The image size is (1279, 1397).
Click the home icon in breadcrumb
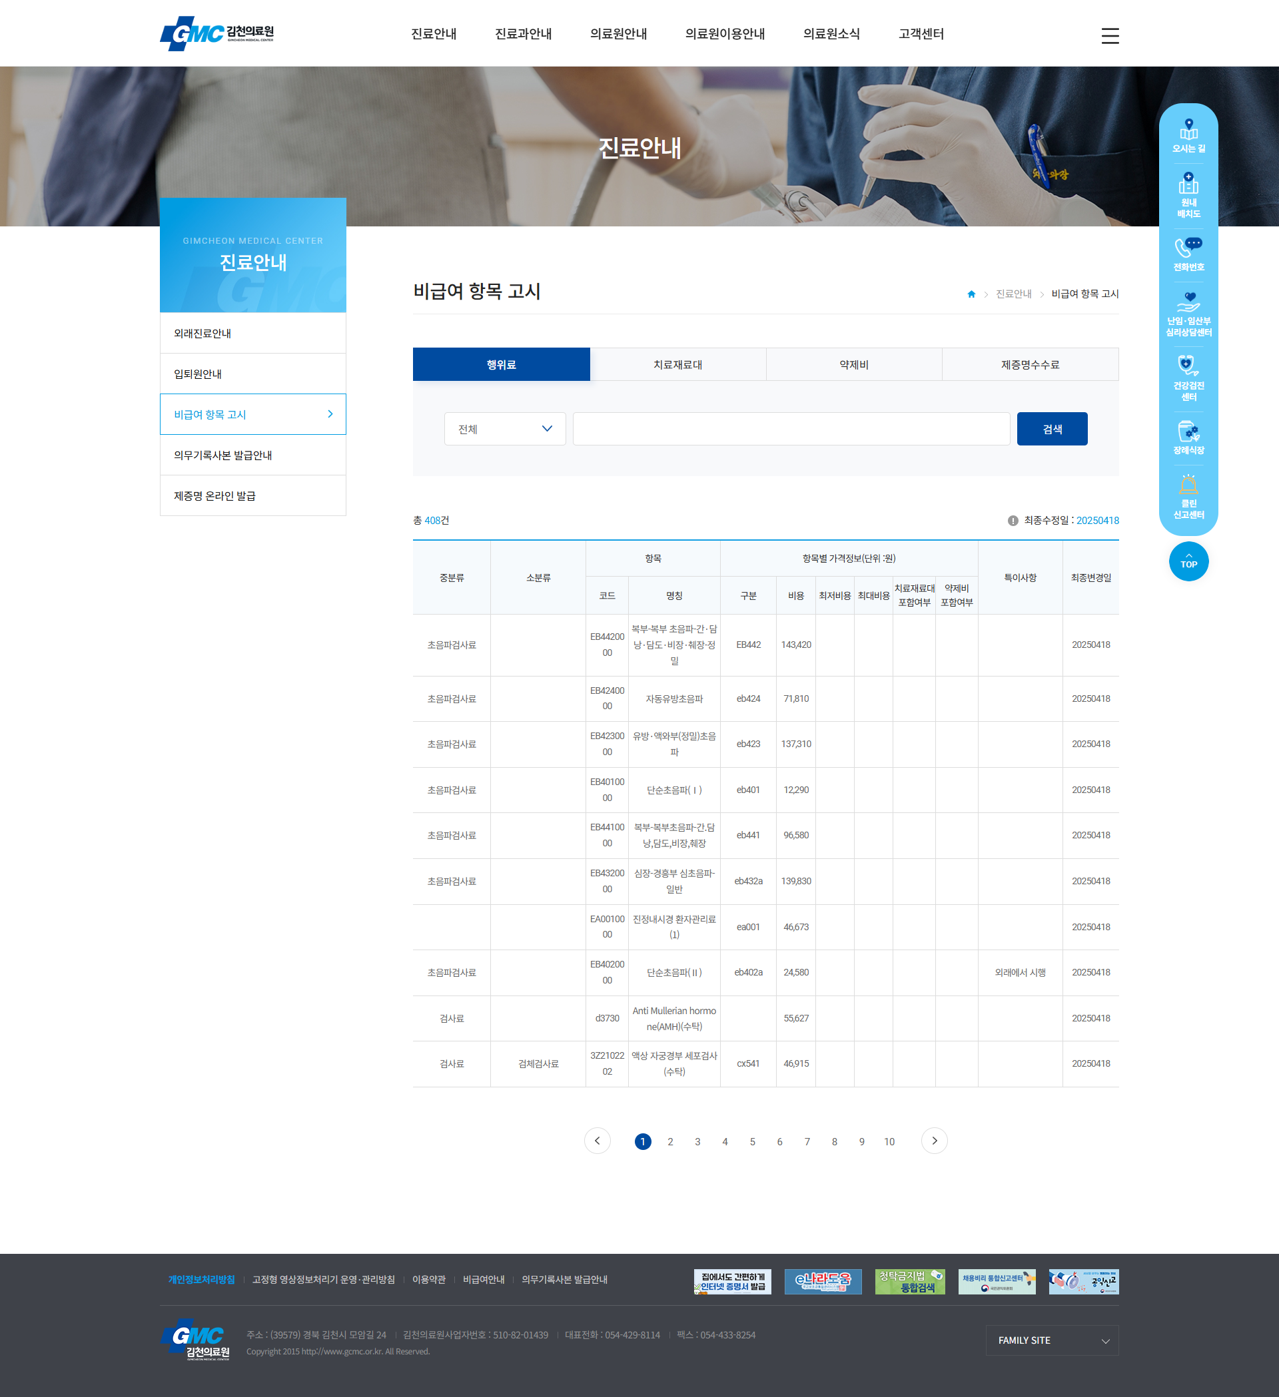coord(971,294)
